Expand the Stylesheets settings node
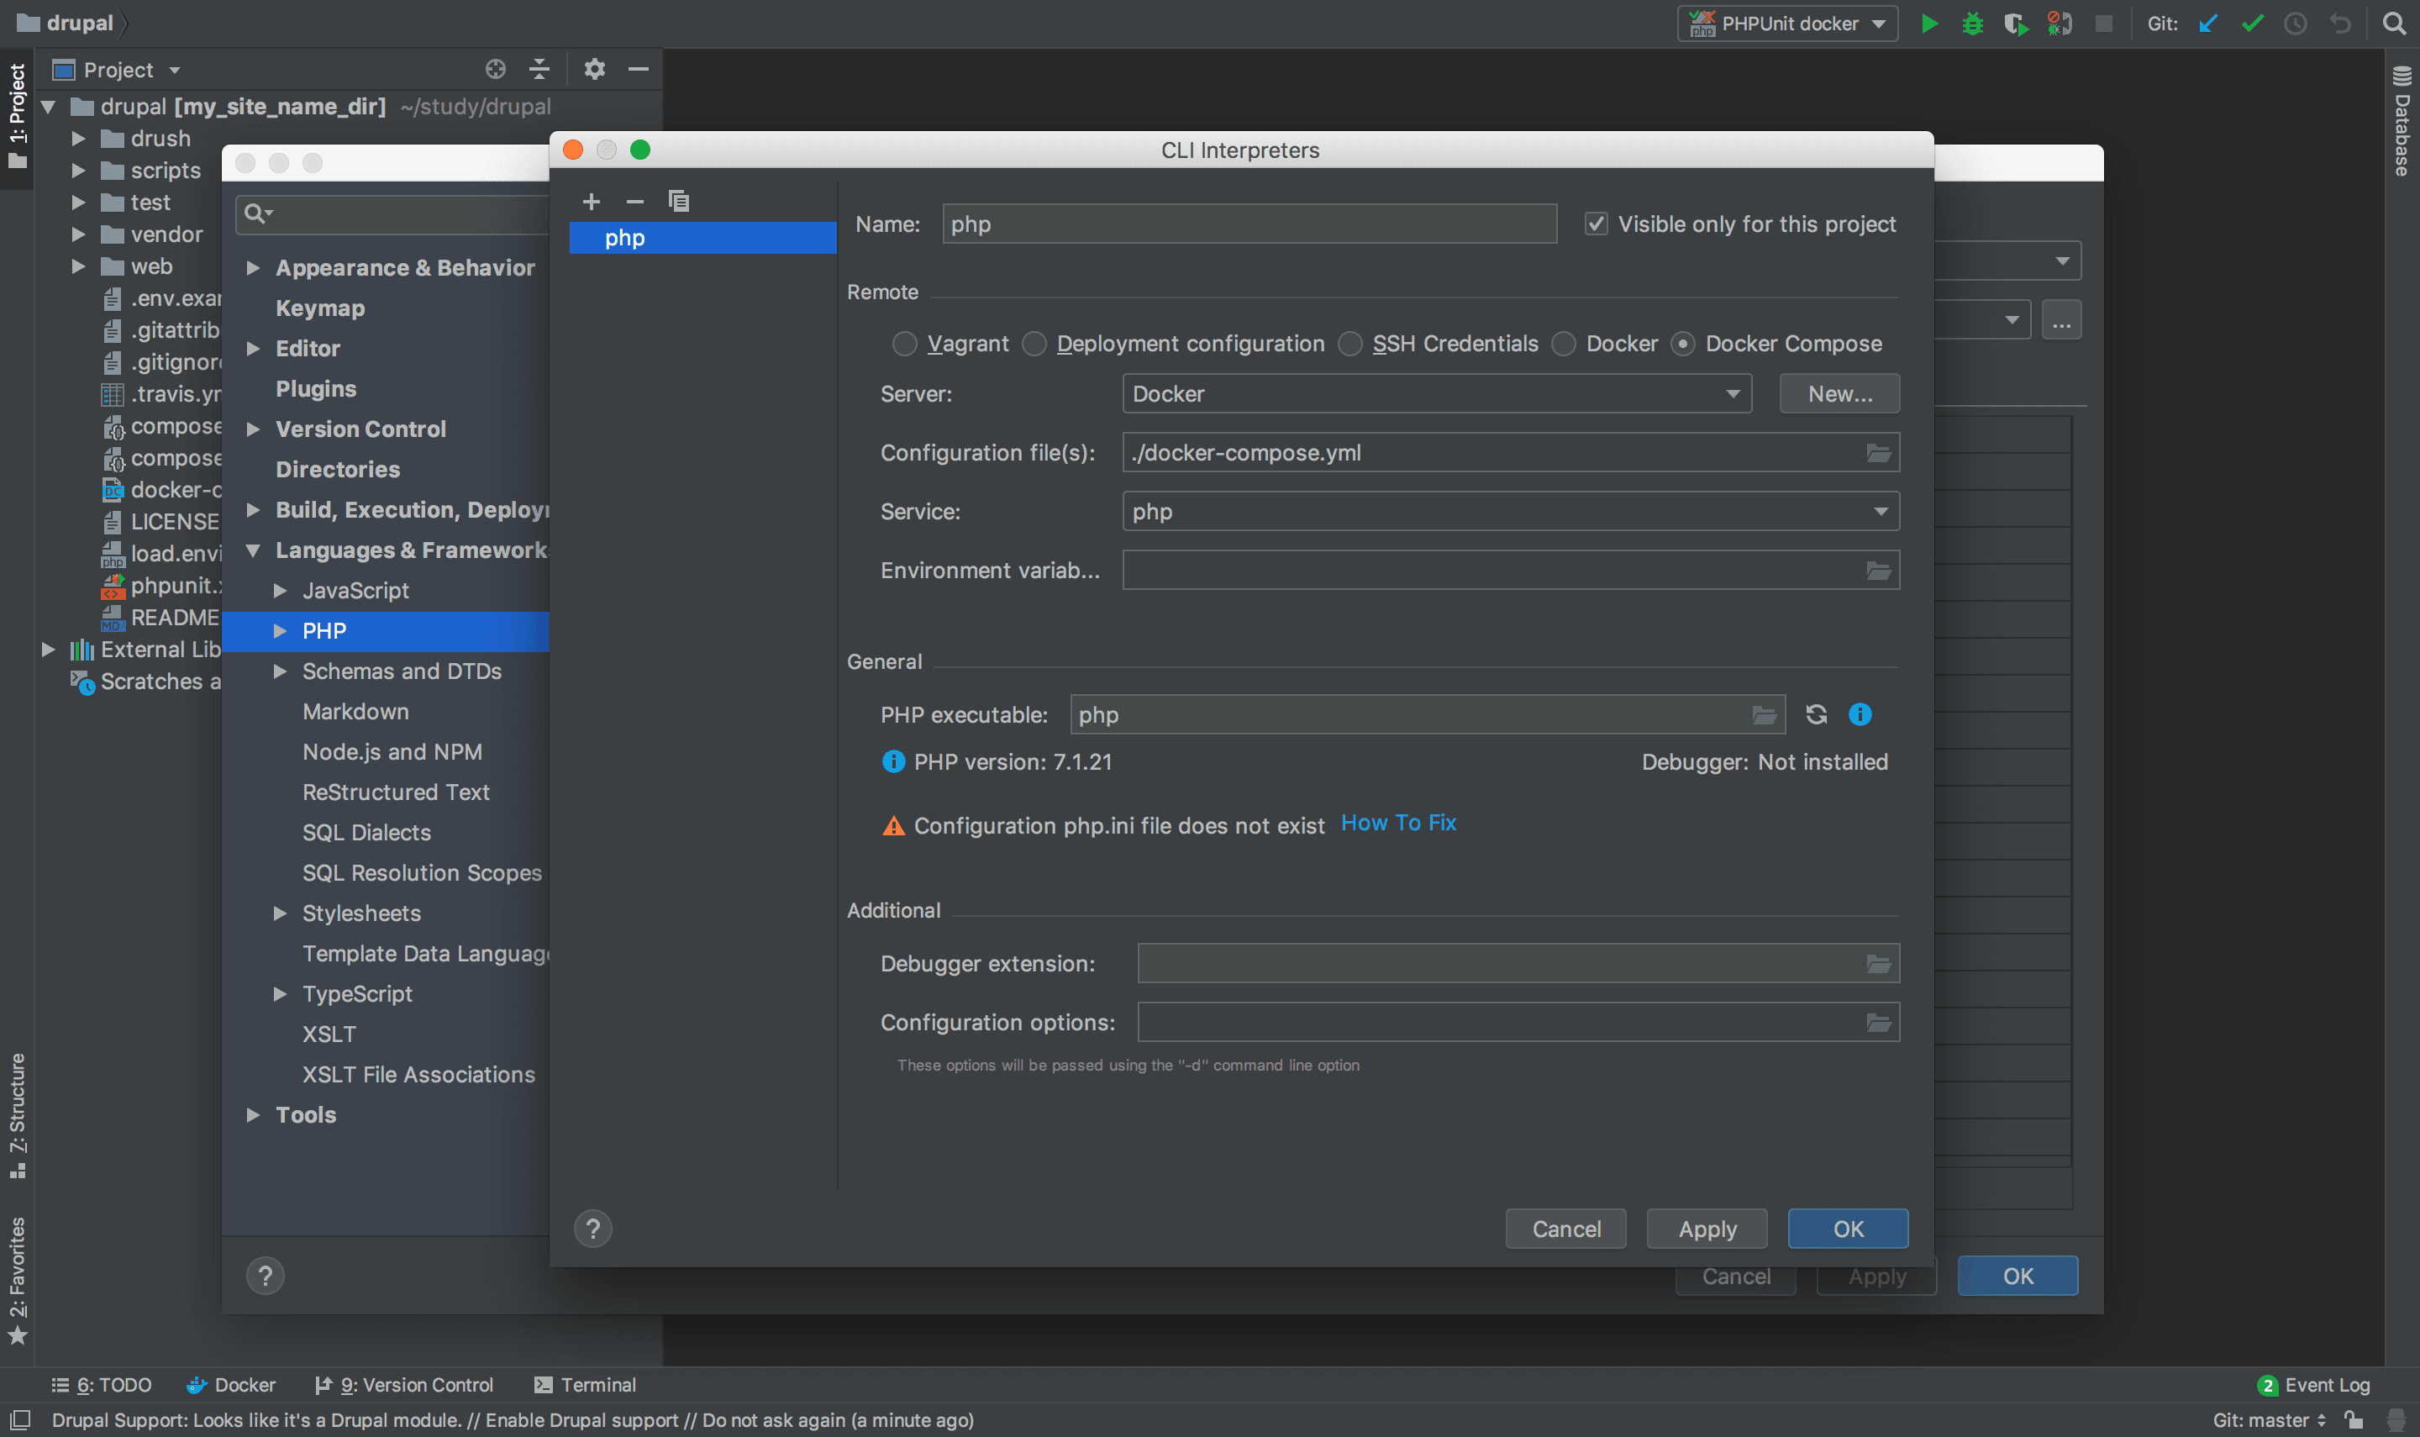This screenshot has width=2420, height=1437. click(x=280, y=913)
